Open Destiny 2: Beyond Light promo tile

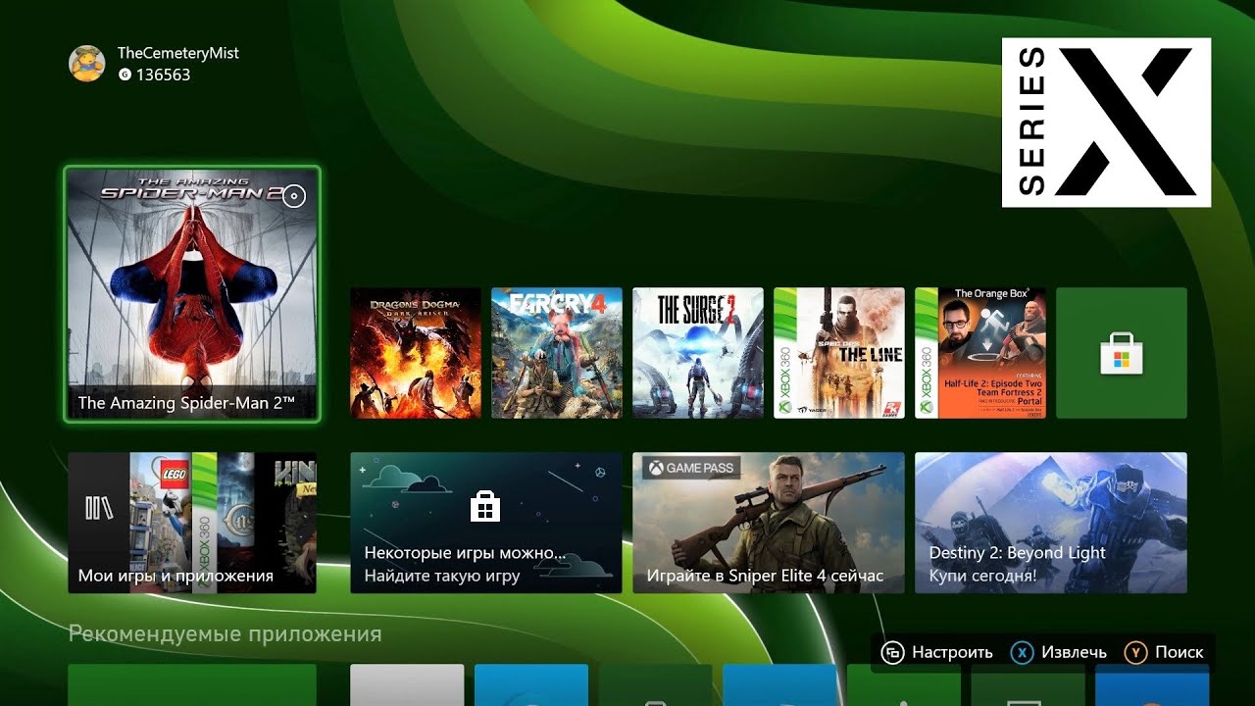pyautogui.click(x=1051, y=523)
